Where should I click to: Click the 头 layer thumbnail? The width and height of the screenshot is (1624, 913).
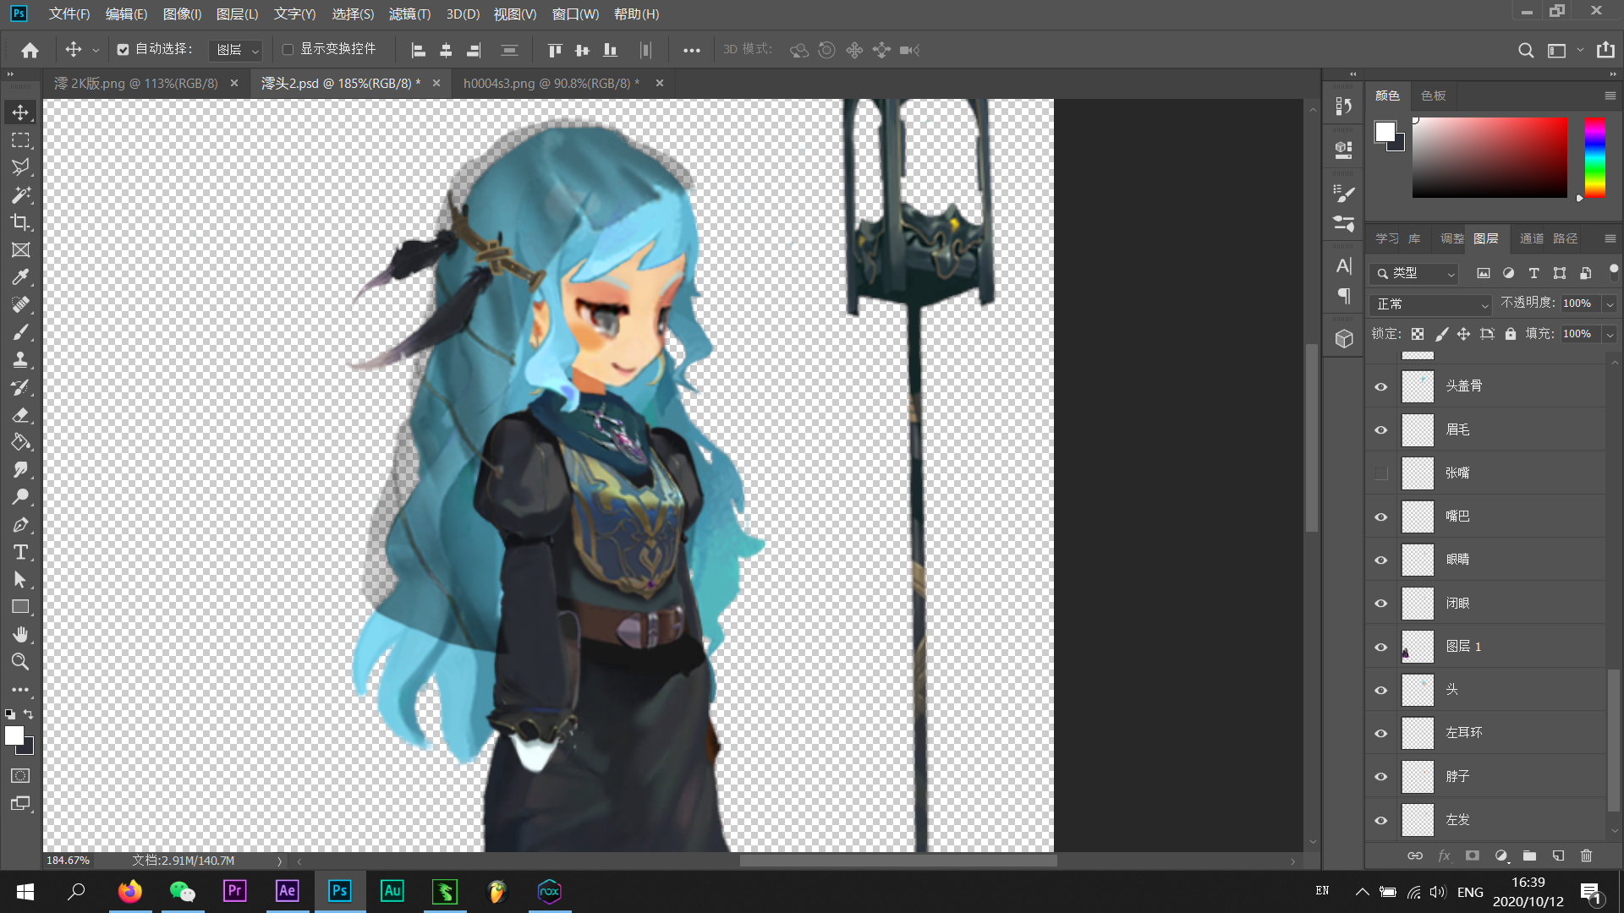point(1418,690)
